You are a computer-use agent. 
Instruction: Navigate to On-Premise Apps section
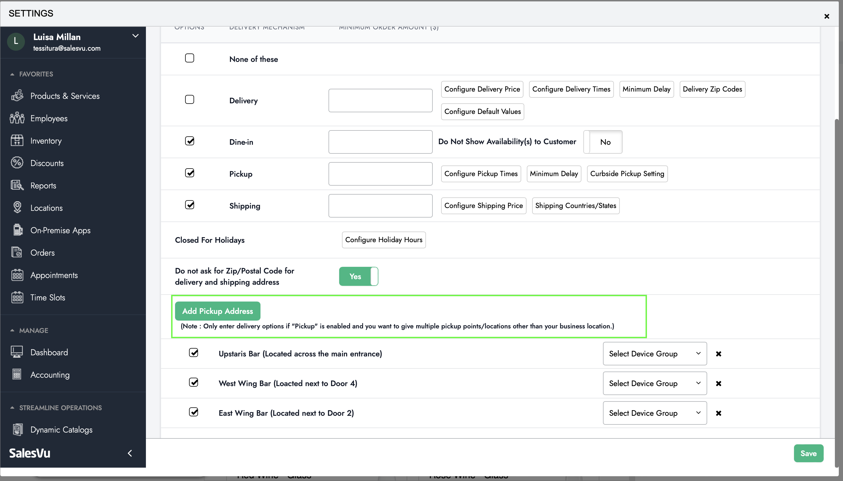(x=60, y=230)
